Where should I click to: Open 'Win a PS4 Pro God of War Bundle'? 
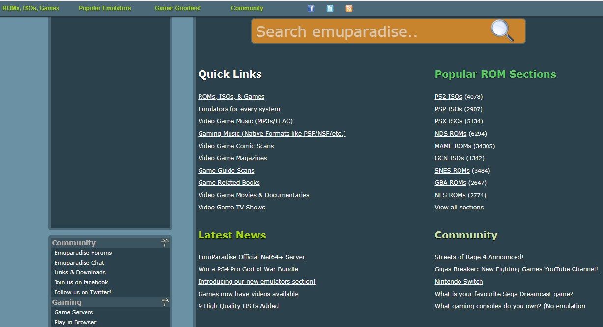(248, 269)
